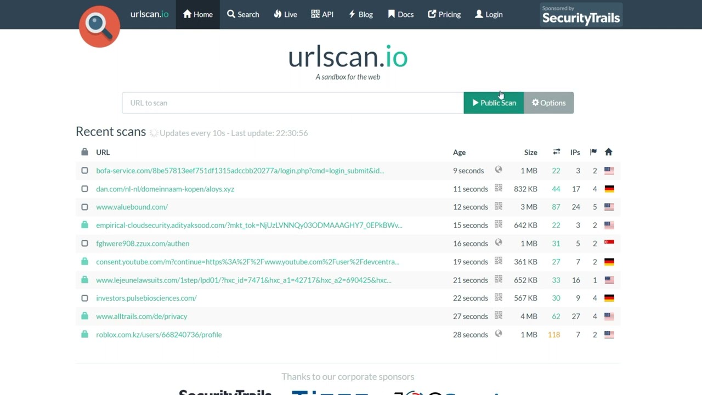This screenshot has width=702, height=395.
Task: Start a Public Scan
Action: coord(494,103)
